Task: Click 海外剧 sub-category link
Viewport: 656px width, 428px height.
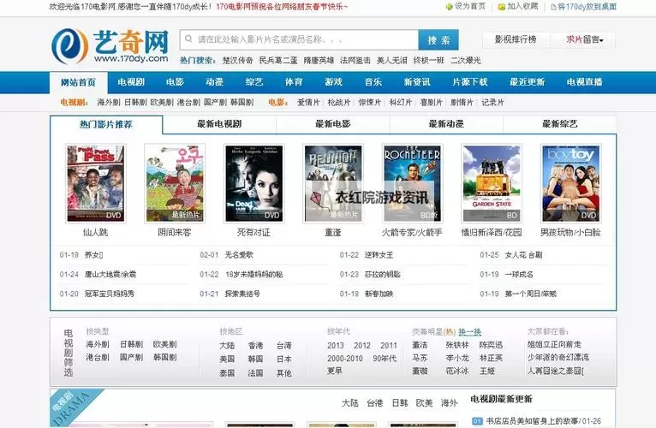Action: (x=109, y=102)
